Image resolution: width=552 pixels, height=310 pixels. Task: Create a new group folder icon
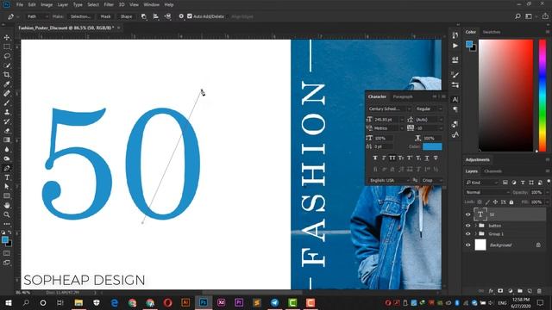click(520, 291)
